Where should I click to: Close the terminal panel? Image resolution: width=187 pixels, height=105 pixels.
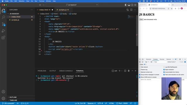click(x=136, y=71)
